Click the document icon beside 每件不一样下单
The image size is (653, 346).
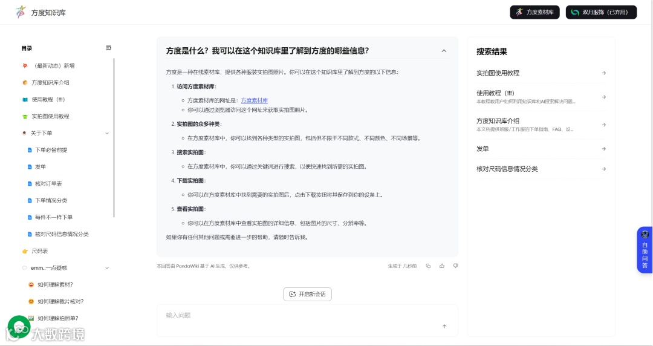[x=30, y=217]
